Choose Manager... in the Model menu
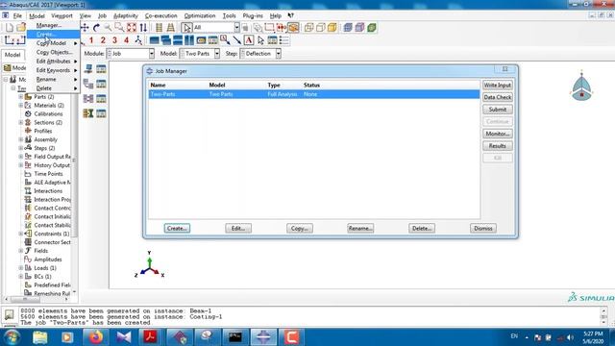This screenshot has height=346, width=615. point(54,25)
